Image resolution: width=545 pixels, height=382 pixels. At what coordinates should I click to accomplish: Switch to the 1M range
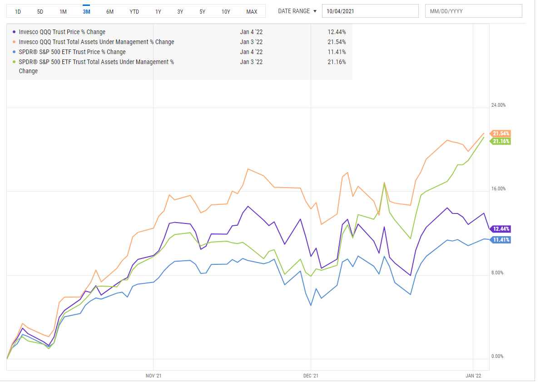63,11
